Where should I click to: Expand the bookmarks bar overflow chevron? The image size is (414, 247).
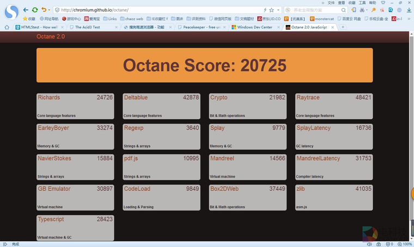tap(409, 18)
